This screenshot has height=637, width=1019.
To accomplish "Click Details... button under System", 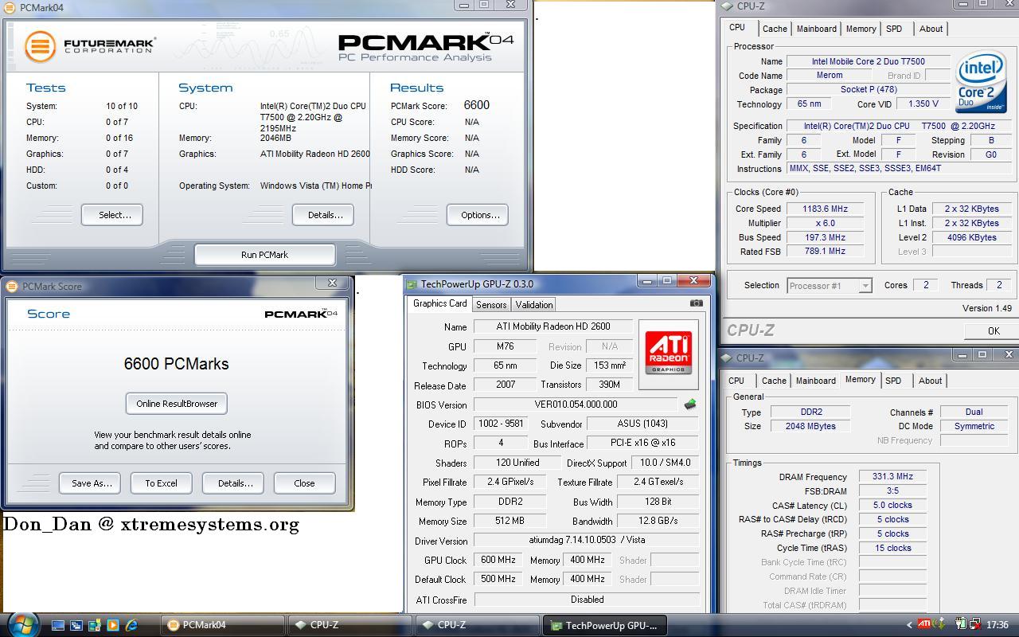I will pyautogui.click(x=325, y=215).
